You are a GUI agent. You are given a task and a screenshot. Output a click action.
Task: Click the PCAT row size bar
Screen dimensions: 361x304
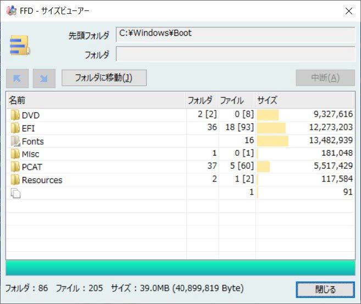263,167
